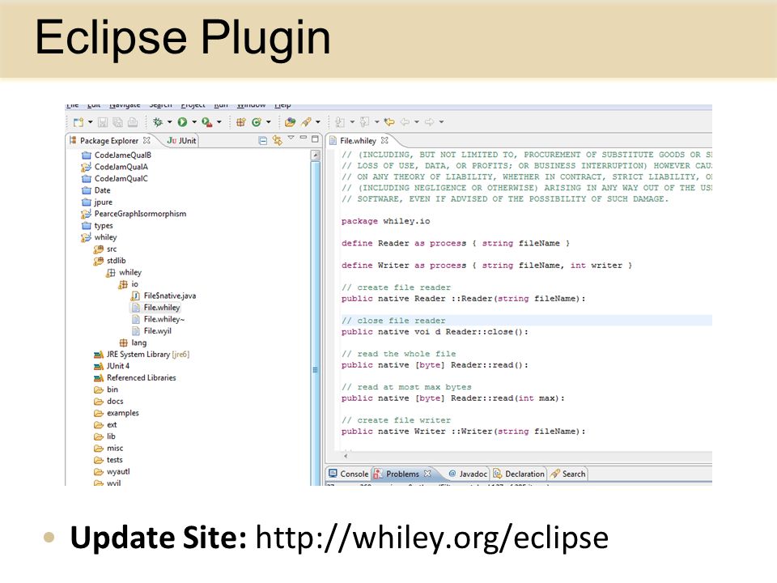Select the types project

coord(97,226)
